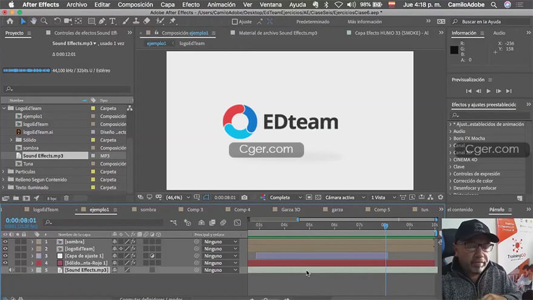Expand sombra layer properties
Screen dimensions: 533x300
[32, 241]
